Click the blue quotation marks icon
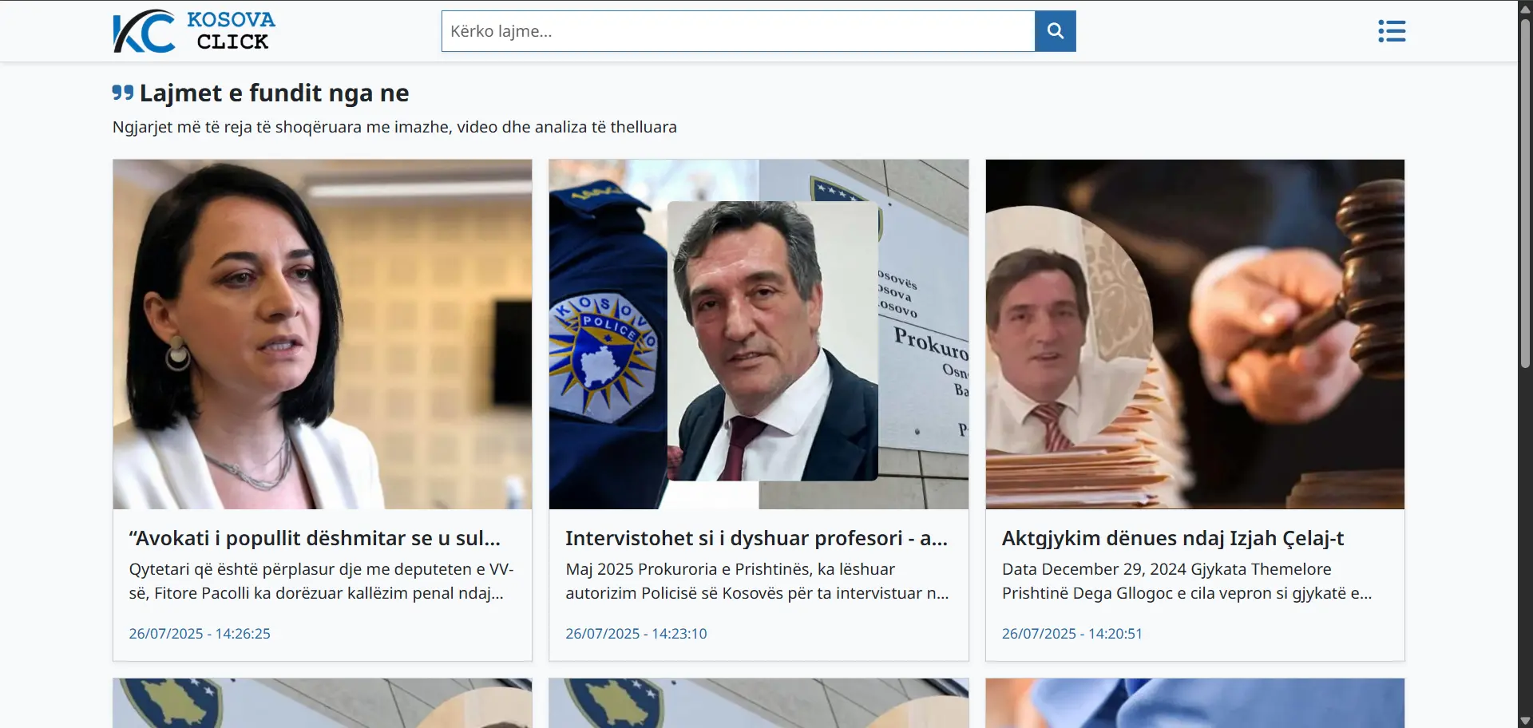 (x=123, y=93)
